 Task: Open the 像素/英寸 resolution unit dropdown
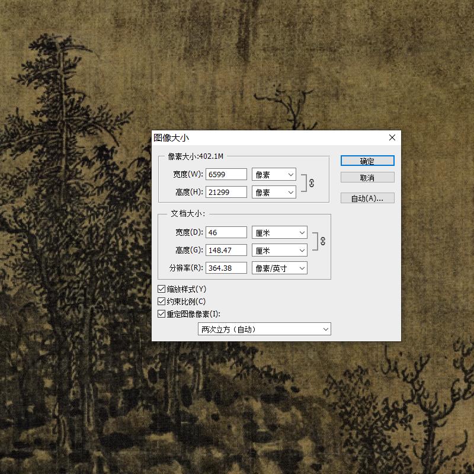point(280,268)
